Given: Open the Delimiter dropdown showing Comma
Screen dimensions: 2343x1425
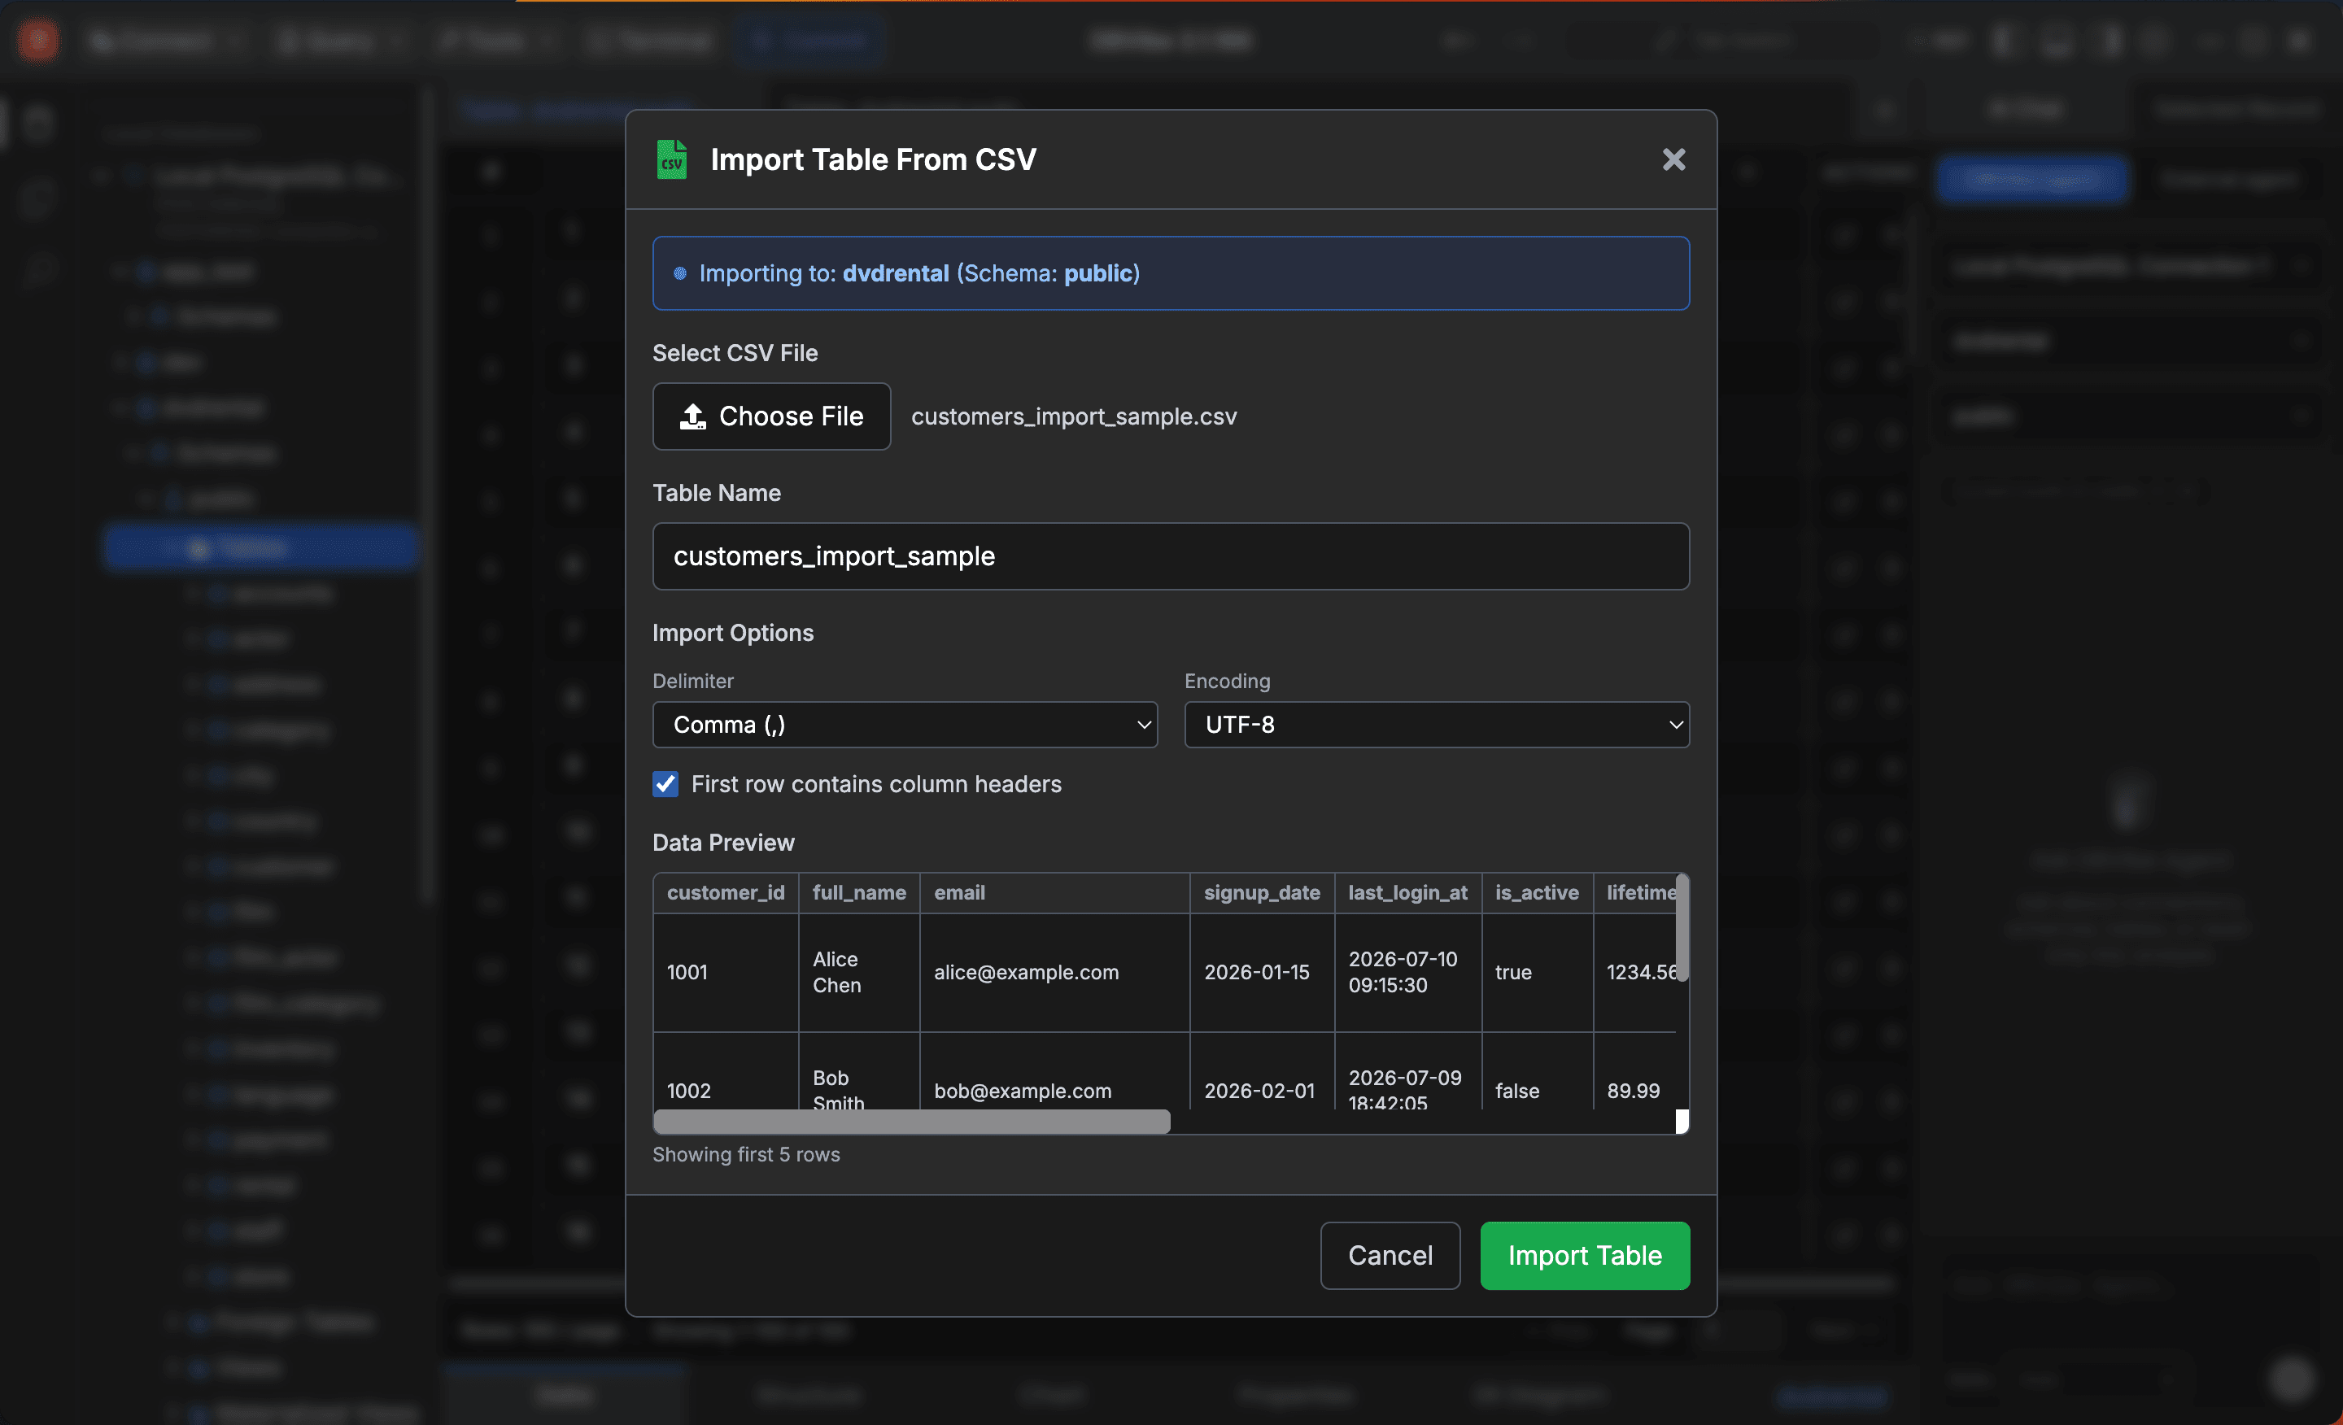Looking at the screenshot, I should click(905, 726).
